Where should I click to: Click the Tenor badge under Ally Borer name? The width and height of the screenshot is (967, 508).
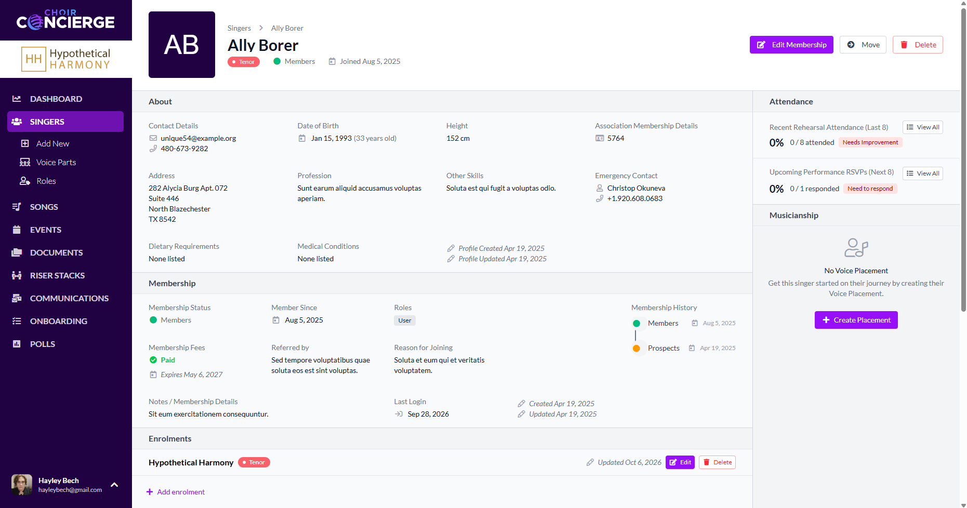tap(244, 62)
